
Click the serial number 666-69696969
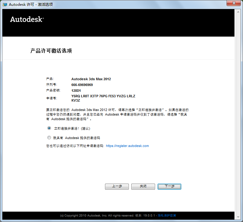tap(82, 85)
